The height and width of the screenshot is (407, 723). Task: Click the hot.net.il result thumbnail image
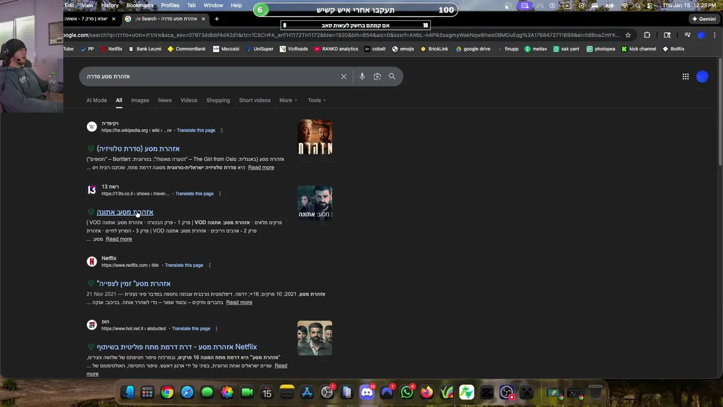pyautogui.click(x=315, y=338)
